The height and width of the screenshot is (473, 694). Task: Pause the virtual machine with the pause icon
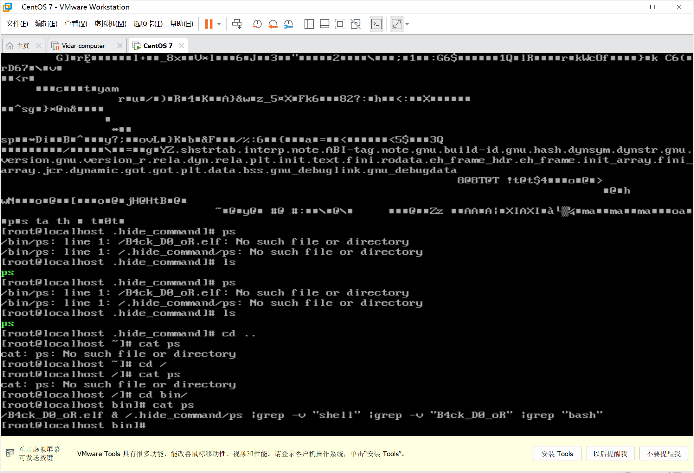(x=209, y=24)
